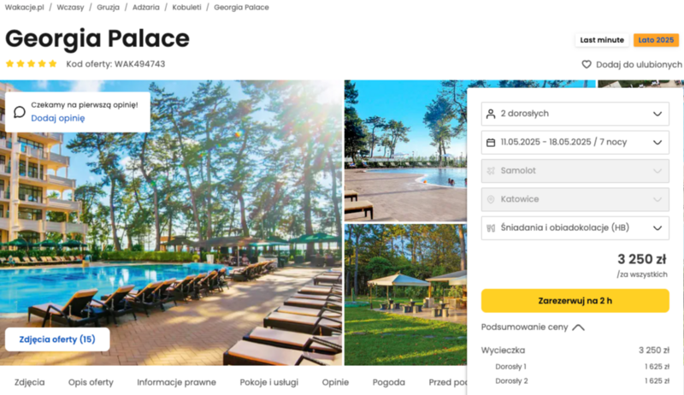The width and height of the screenshot is (684, 395).
Task: Click the location pin icon beside Katowice
Action: [x=491, y=199]
